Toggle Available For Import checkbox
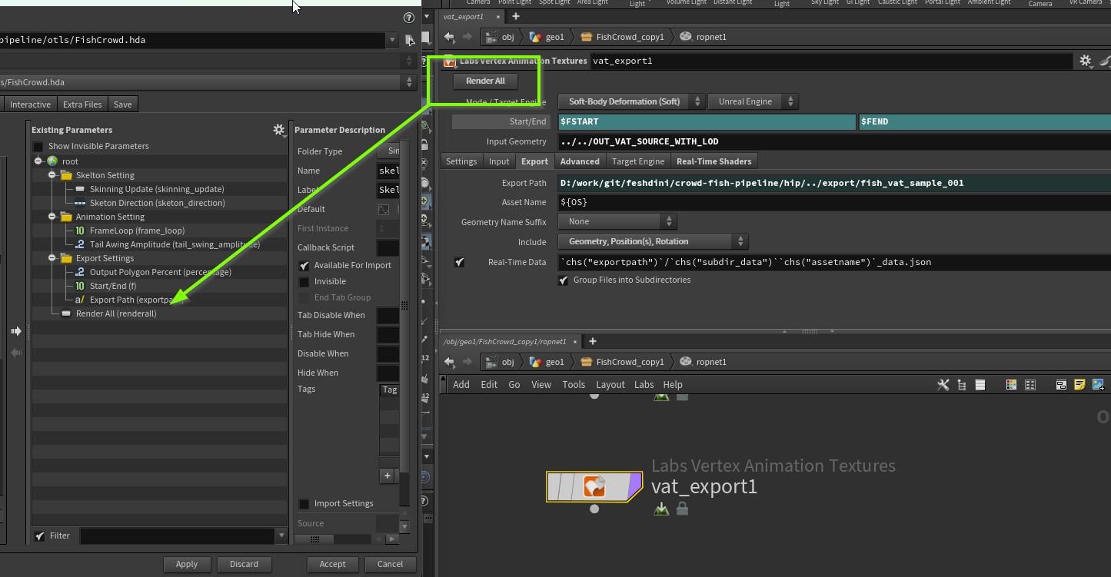The image size is (1111, 577). pyautogui.click(x=304, y=265)
